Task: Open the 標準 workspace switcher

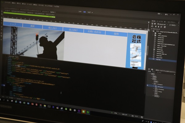Action: (159, 14)
